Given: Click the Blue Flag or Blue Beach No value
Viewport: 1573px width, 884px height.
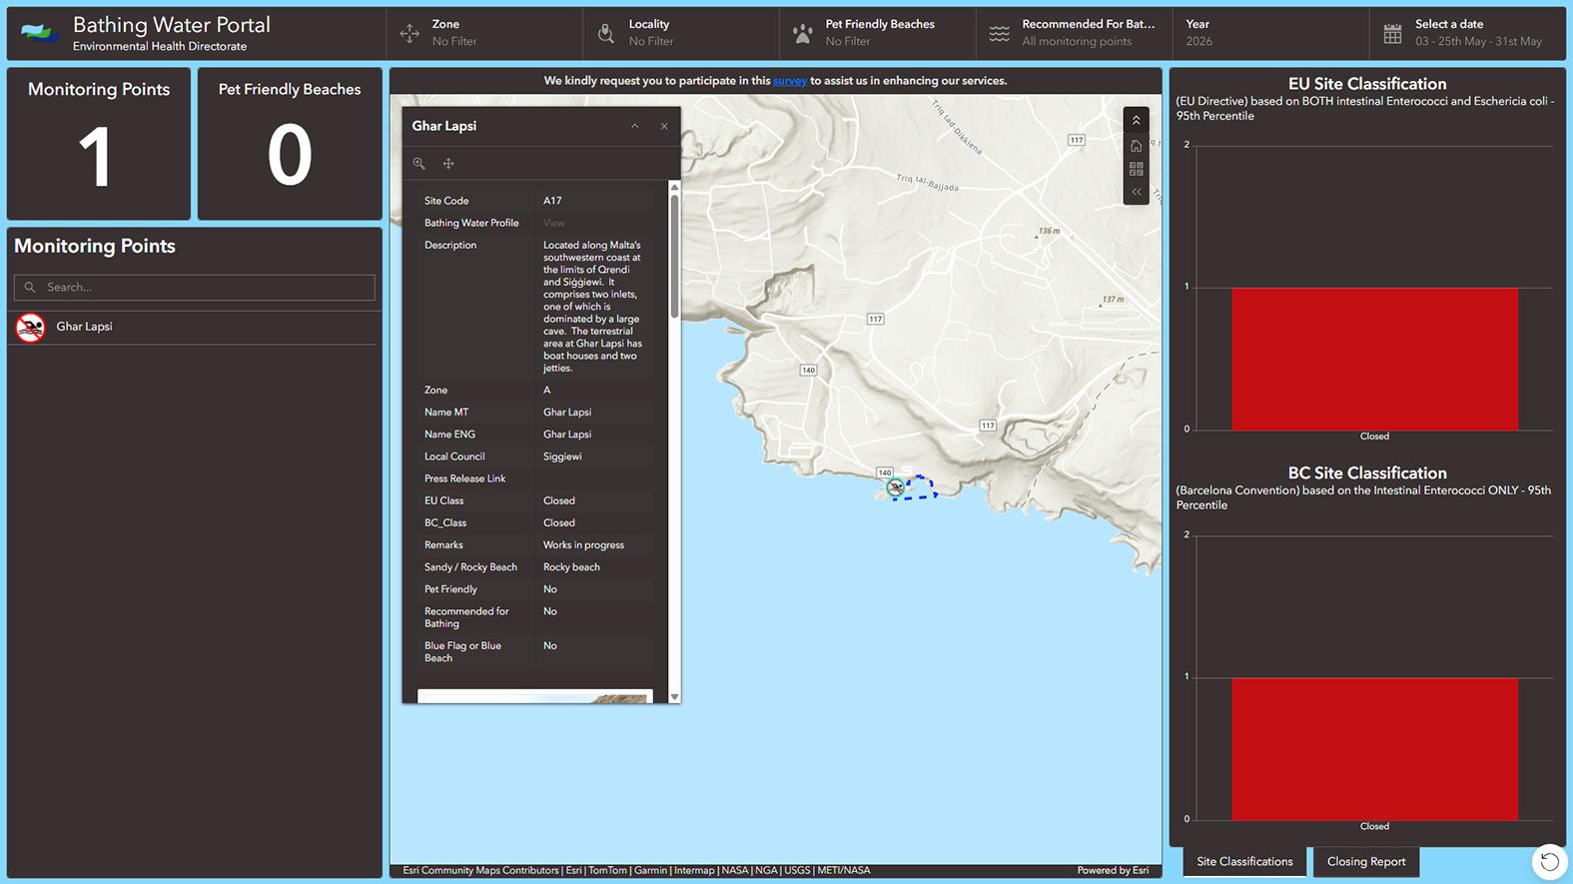Looking at the screenshot, I should tap(550, 646).
